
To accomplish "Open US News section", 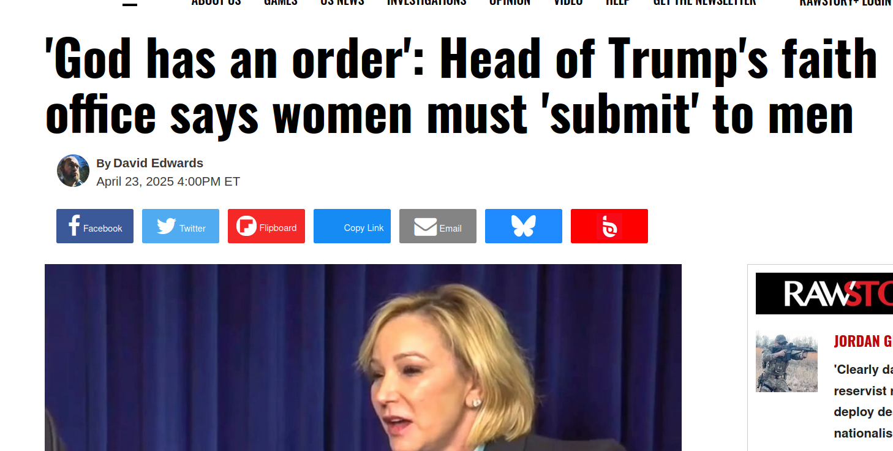I will [x=342, y=2].
